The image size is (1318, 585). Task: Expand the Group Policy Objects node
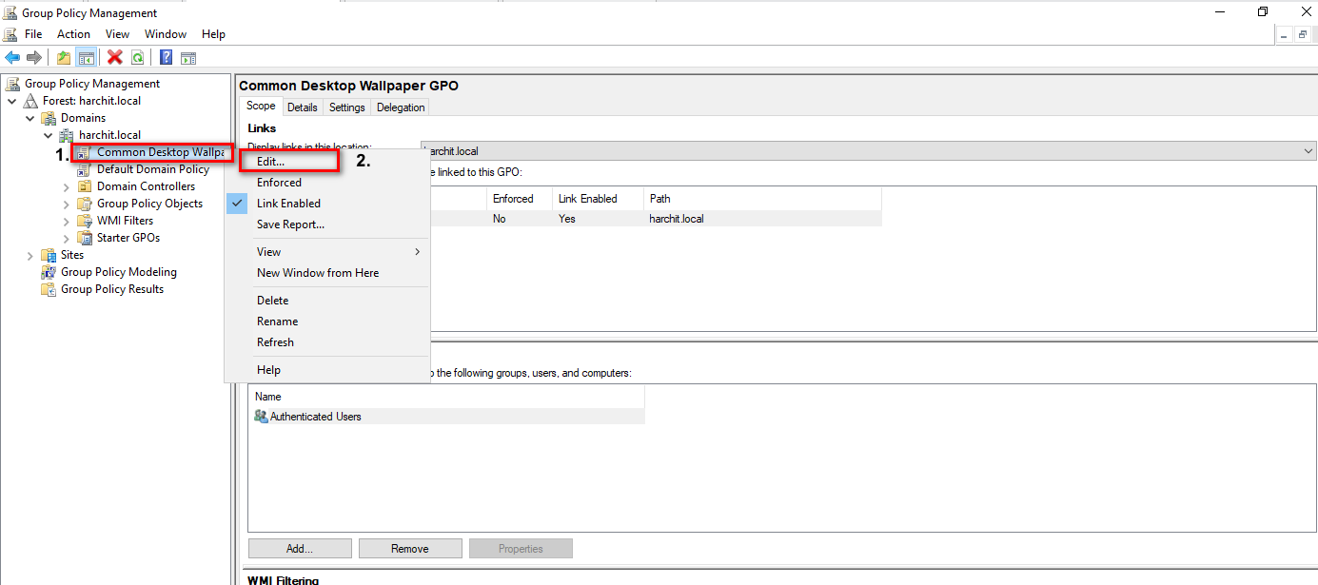[67, 204]
